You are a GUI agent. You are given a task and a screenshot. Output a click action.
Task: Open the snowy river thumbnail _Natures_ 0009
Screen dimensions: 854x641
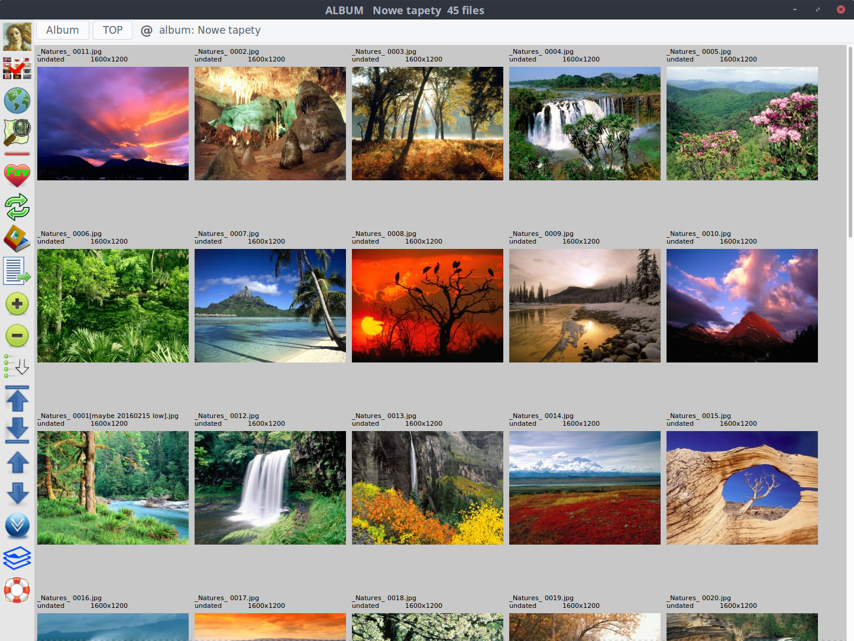pyautogui.click(x=585, y=306)
